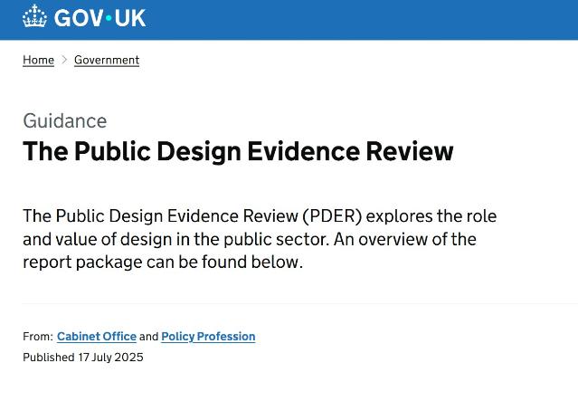Image resolution: width=578 pixels, height=401 pixels.
Task: Click the Public Design Evidence Review heading
Action: point(238,150)
